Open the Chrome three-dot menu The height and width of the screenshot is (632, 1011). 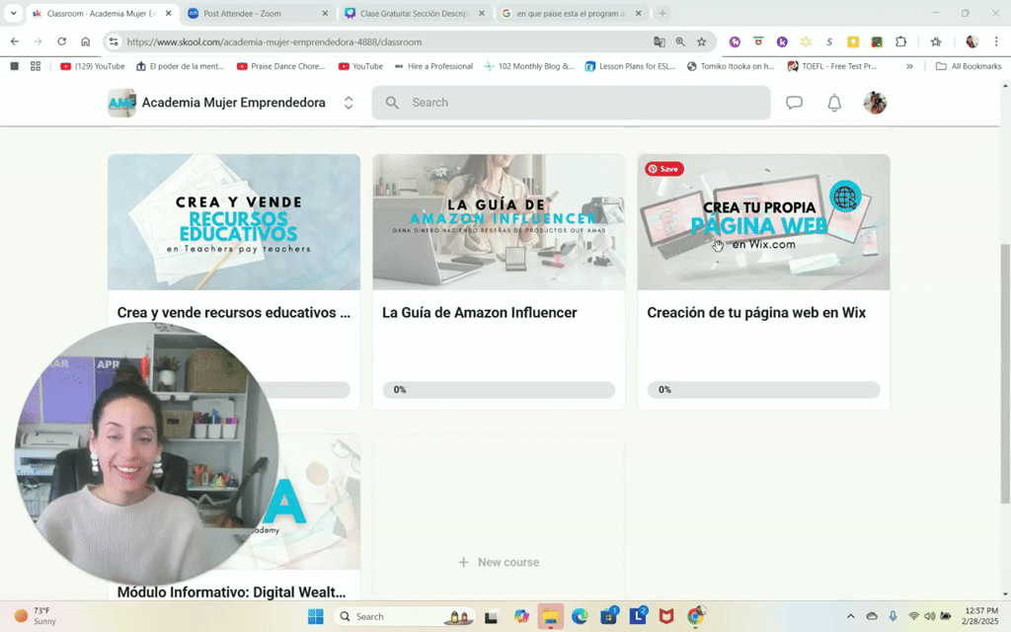[996, 41]
